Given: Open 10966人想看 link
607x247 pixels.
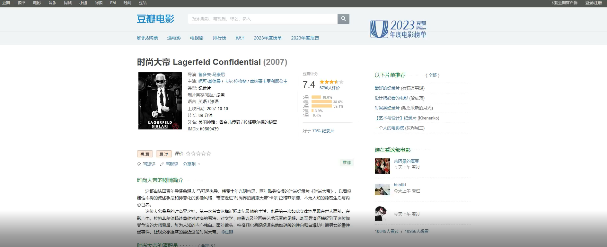Looking at the screenshot, I should pyautogui.click(x=417, y=231).
